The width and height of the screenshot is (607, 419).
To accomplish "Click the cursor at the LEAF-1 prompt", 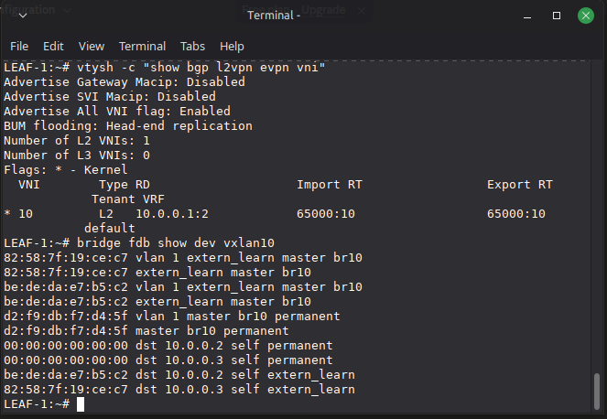I will [81, 404].
